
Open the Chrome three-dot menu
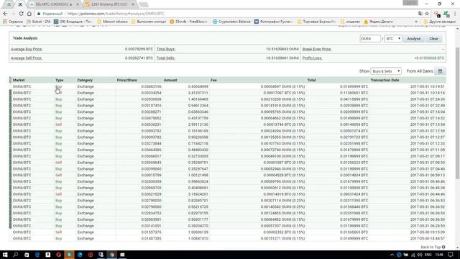pyautogui.click(x=455, y=14)
